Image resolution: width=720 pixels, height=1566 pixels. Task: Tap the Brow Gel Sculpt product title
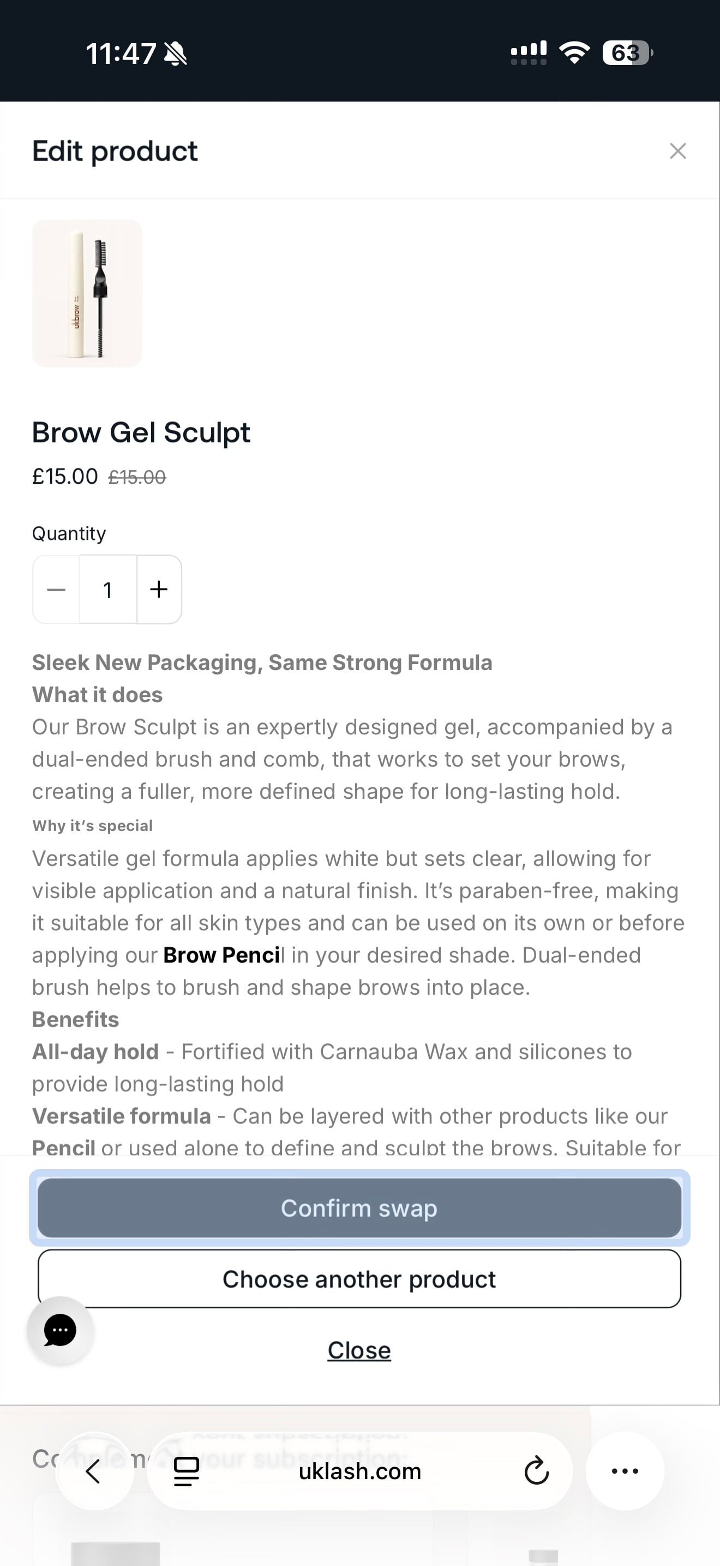coord(141,432)
